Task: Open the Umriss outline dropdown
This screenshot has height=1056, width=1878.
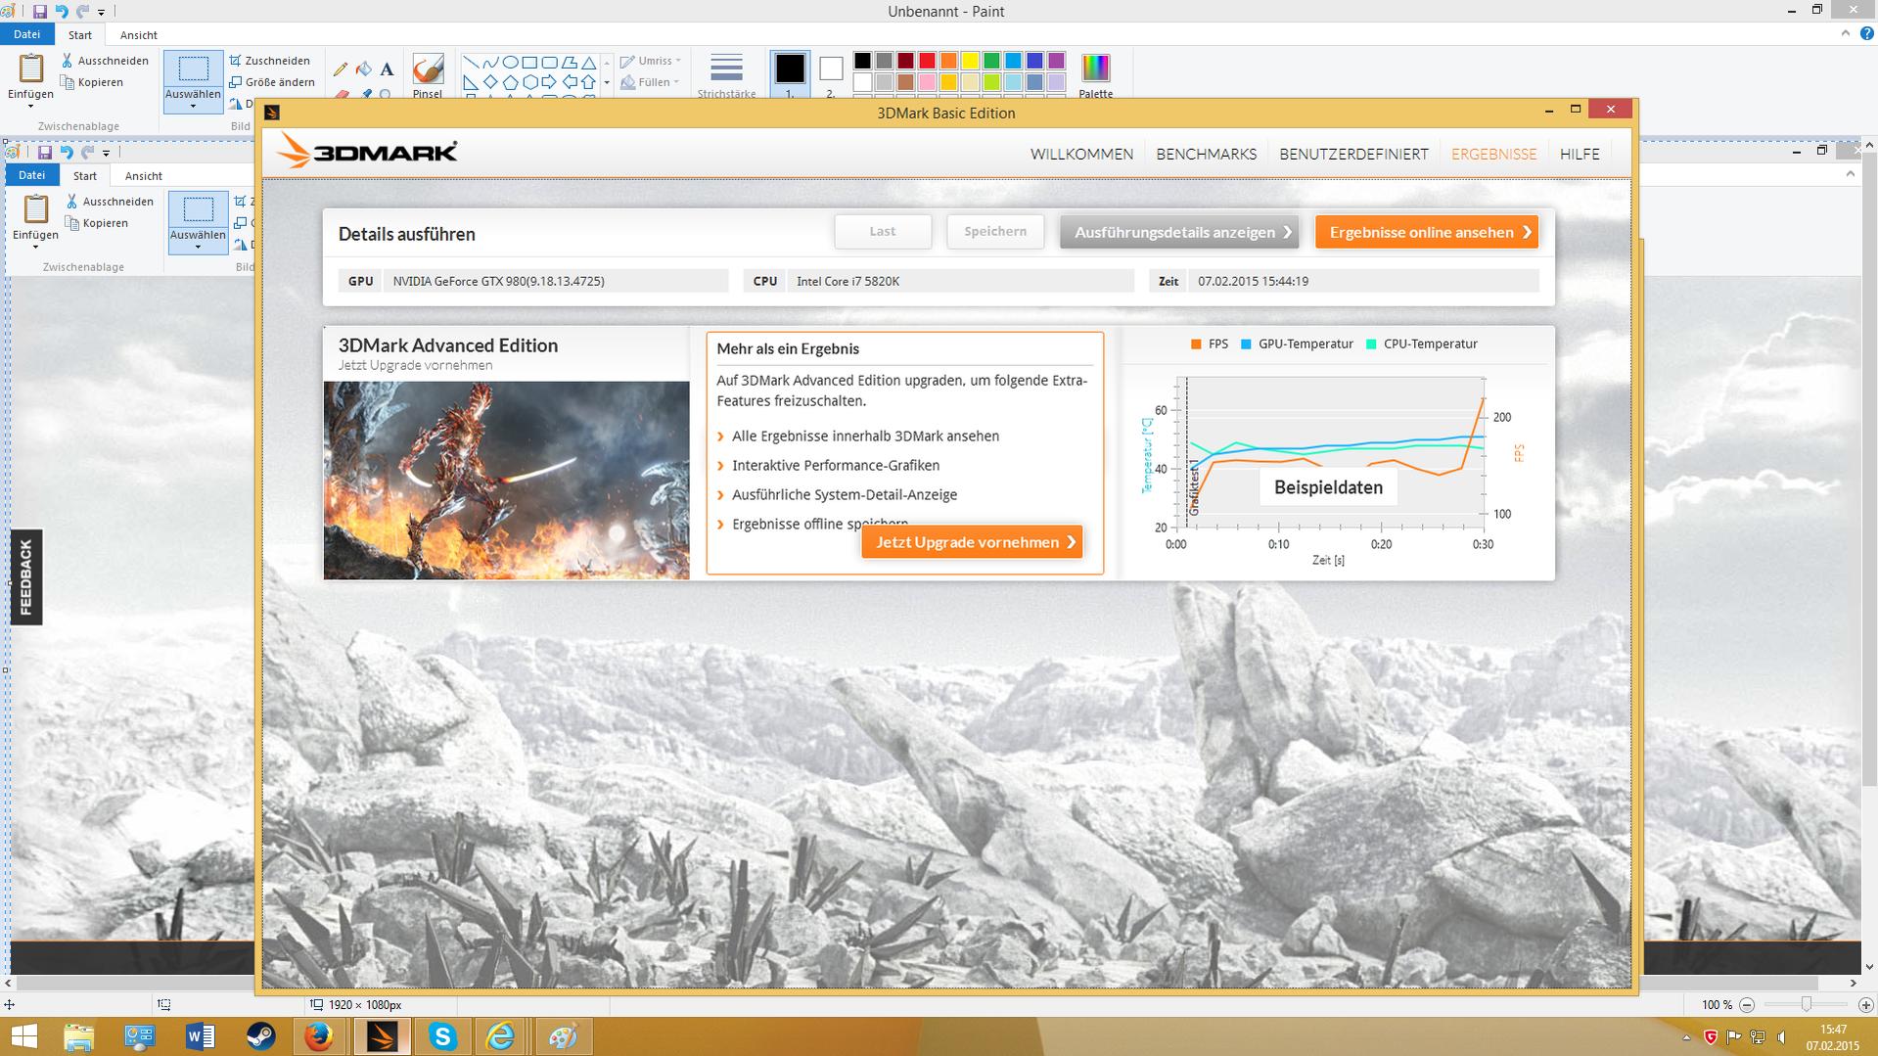Action: click(651, 61)
